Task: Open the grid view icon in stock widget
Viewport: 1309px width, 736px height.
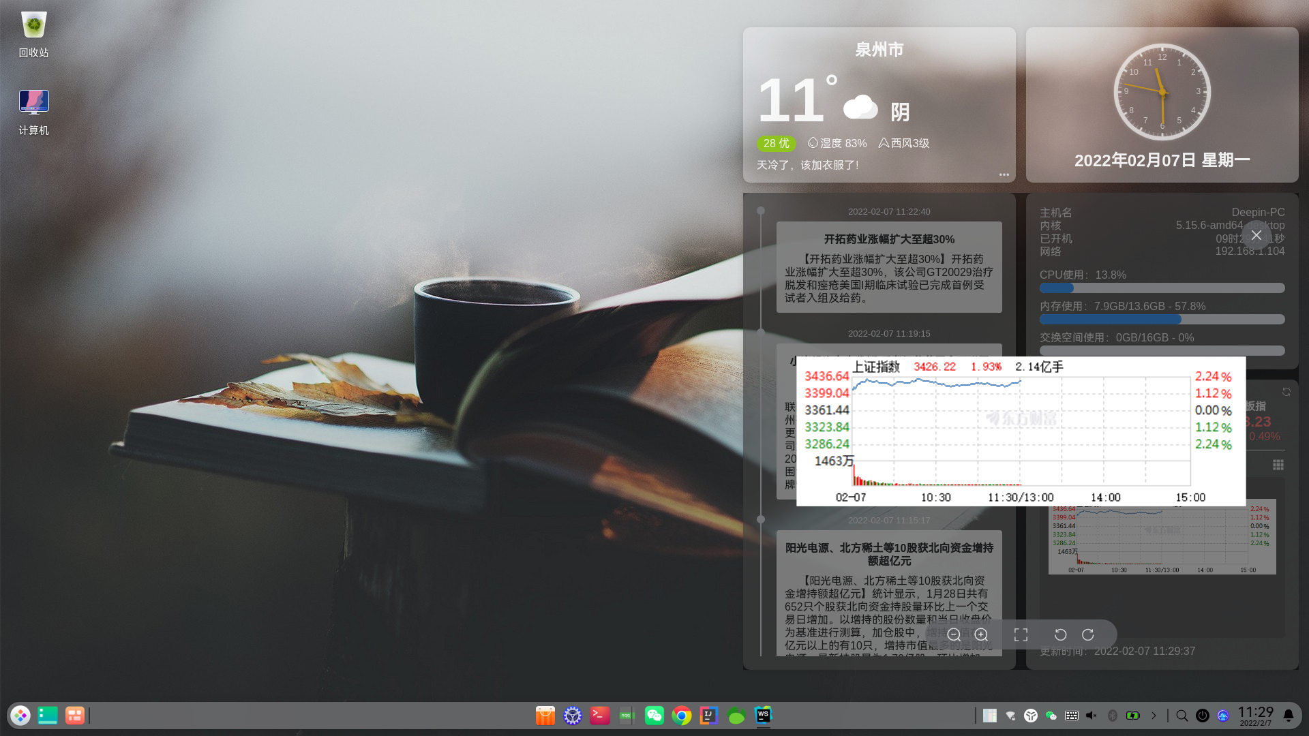Action: tap(1278, 465)
